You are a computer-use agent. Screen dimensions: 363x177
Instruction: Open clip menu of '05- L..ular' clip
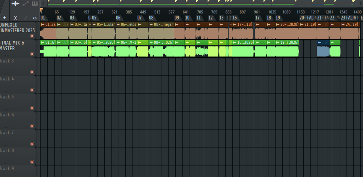tap(94, 24)
